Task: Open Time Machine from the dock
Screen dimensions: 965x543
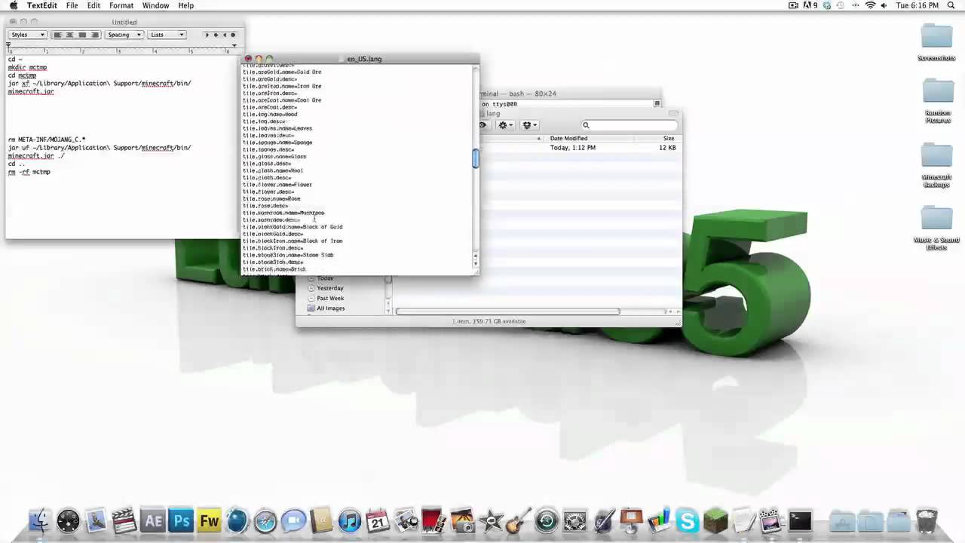Action: [547, 521]
